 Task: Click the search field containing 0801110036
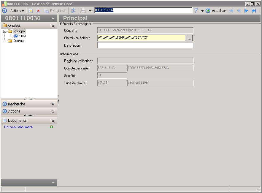click(143, 10)
